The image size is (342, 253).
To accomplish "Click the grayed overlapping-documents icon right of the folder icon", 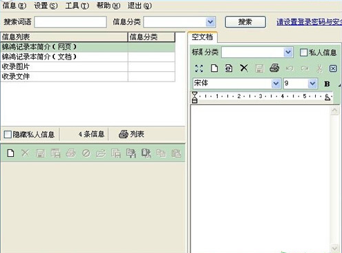I will [x=116, y=153].
